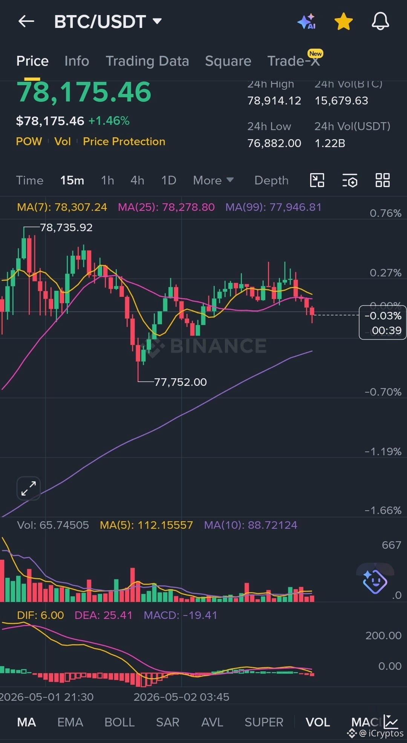Click the 24h Low value 76,882.00
Viewport: 407px width, 743px height.
click(274, 143)
